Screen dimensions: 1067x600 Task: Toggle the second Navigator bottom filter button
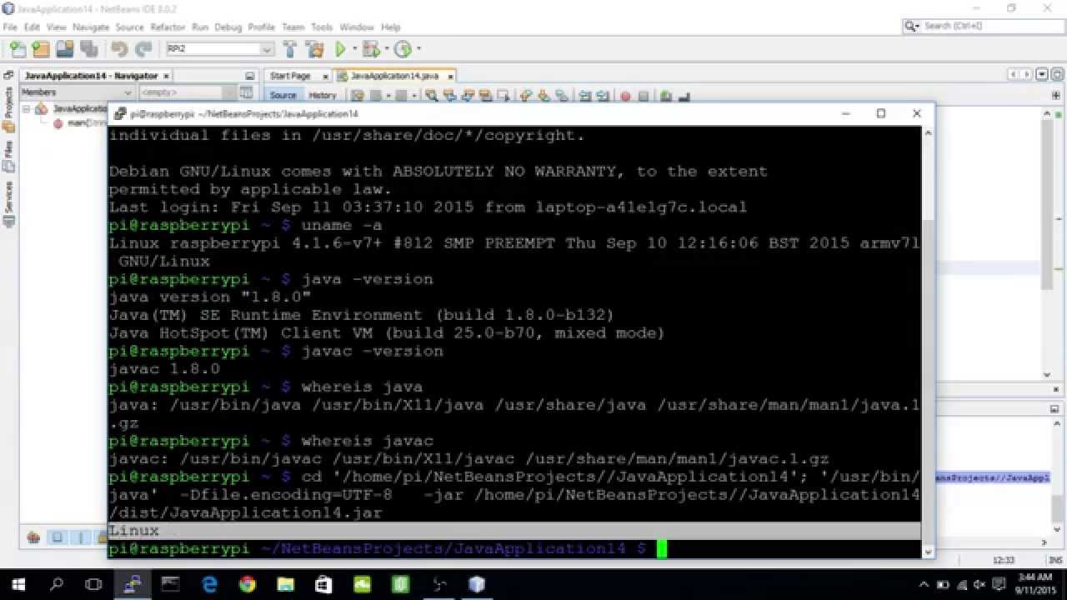(x=58, y=537)
